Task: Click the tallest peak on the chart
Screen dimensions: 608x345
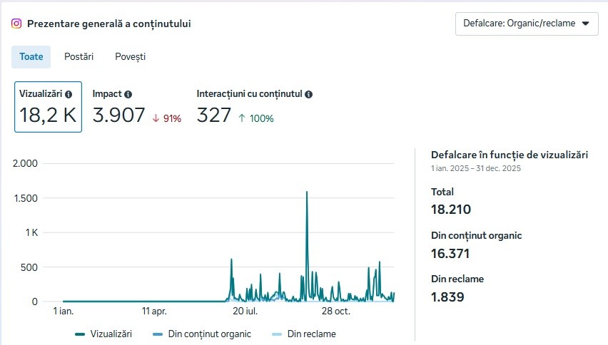Action: click(x=307, y=192)
